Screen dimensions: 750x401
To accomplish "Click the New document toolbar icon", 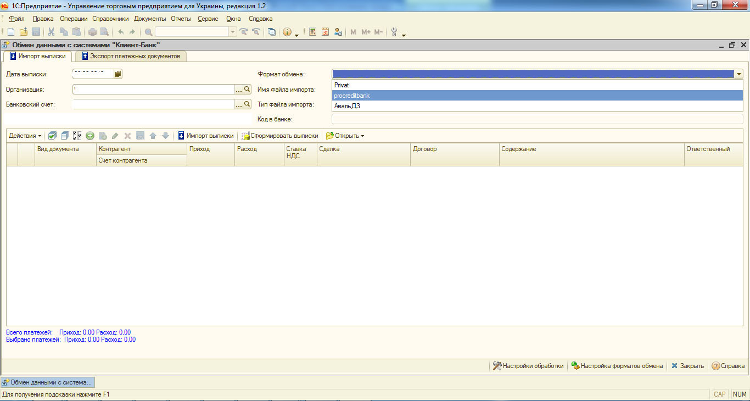I will click(x=11, y=32).
